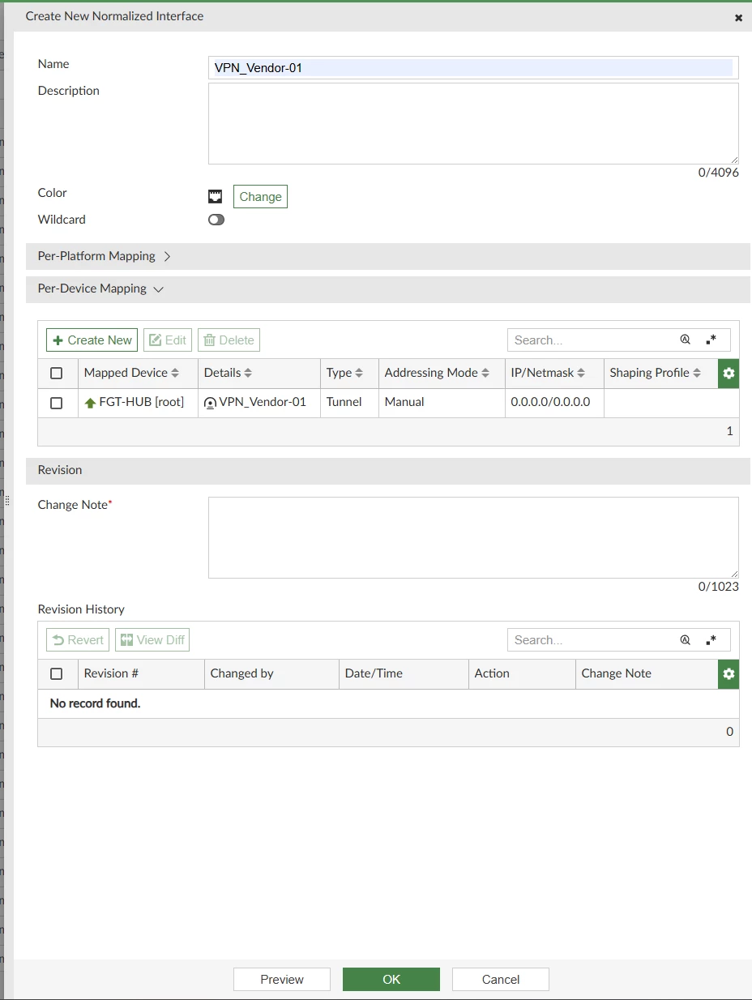Viewport: 752px width, 1000px height.
Task: Check the select-all box in Per-Device Mapping header
Action: click(x=57, y=374)
